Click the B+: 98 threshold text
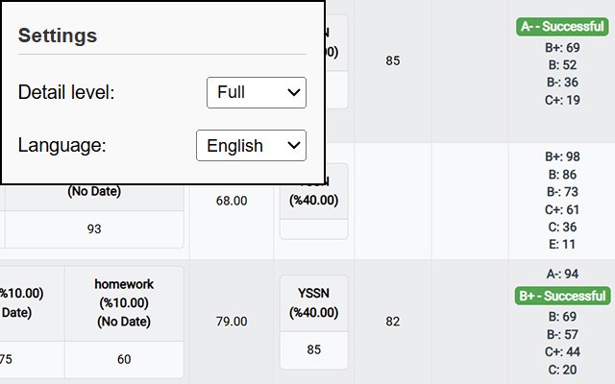This screenshot has height=384, width=615. tap(562, 156)
